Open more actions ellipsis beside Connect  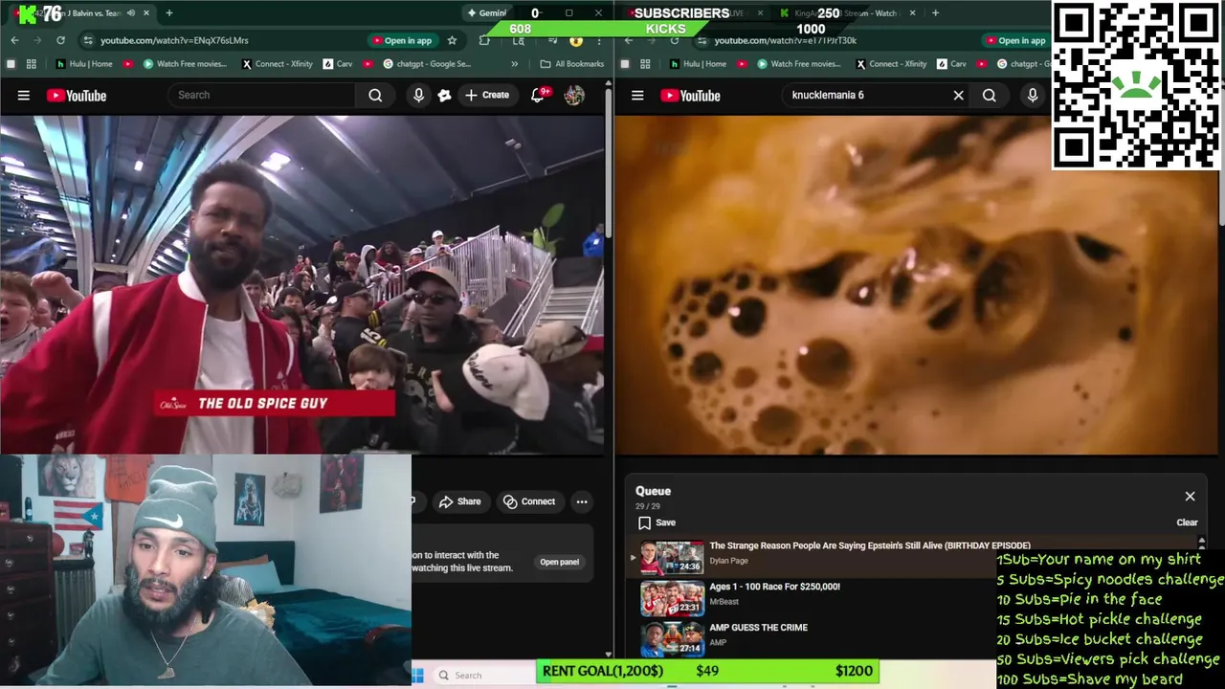click(x=582, y=501)
